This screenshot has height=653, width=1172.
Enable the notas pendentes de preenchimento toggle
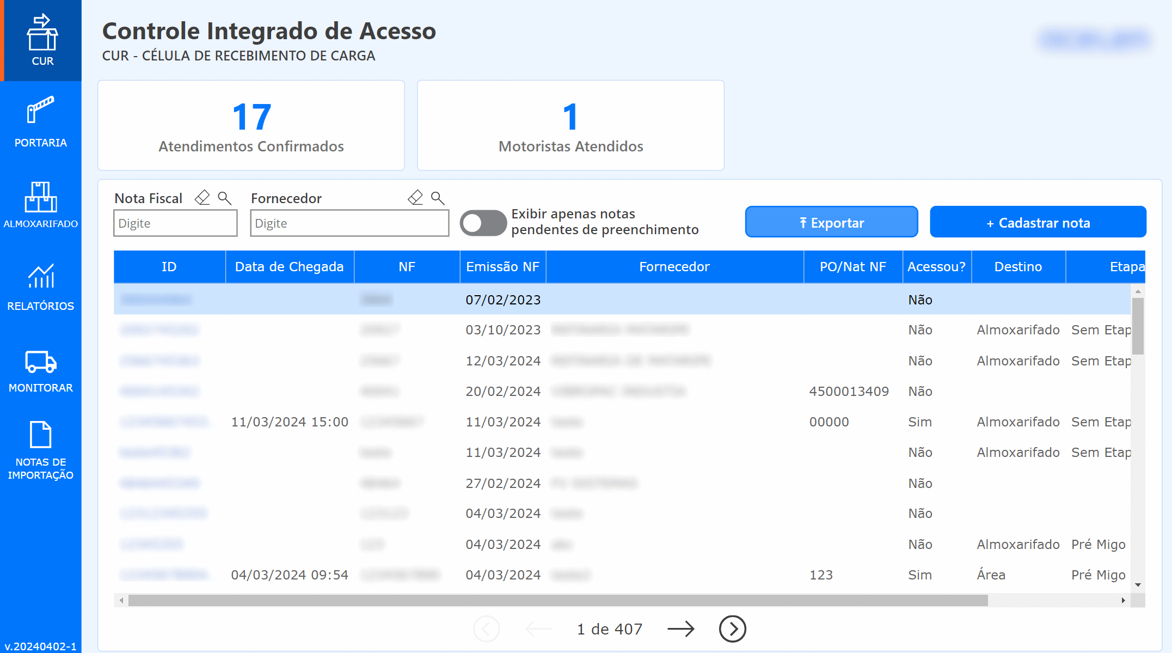click(483, 223)
